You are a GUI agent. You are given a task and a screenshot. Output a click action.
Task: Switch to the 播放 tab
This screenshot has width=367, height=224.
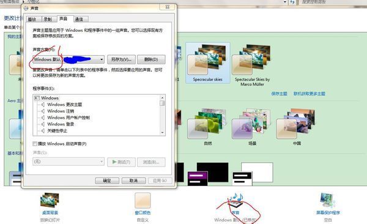34,19
